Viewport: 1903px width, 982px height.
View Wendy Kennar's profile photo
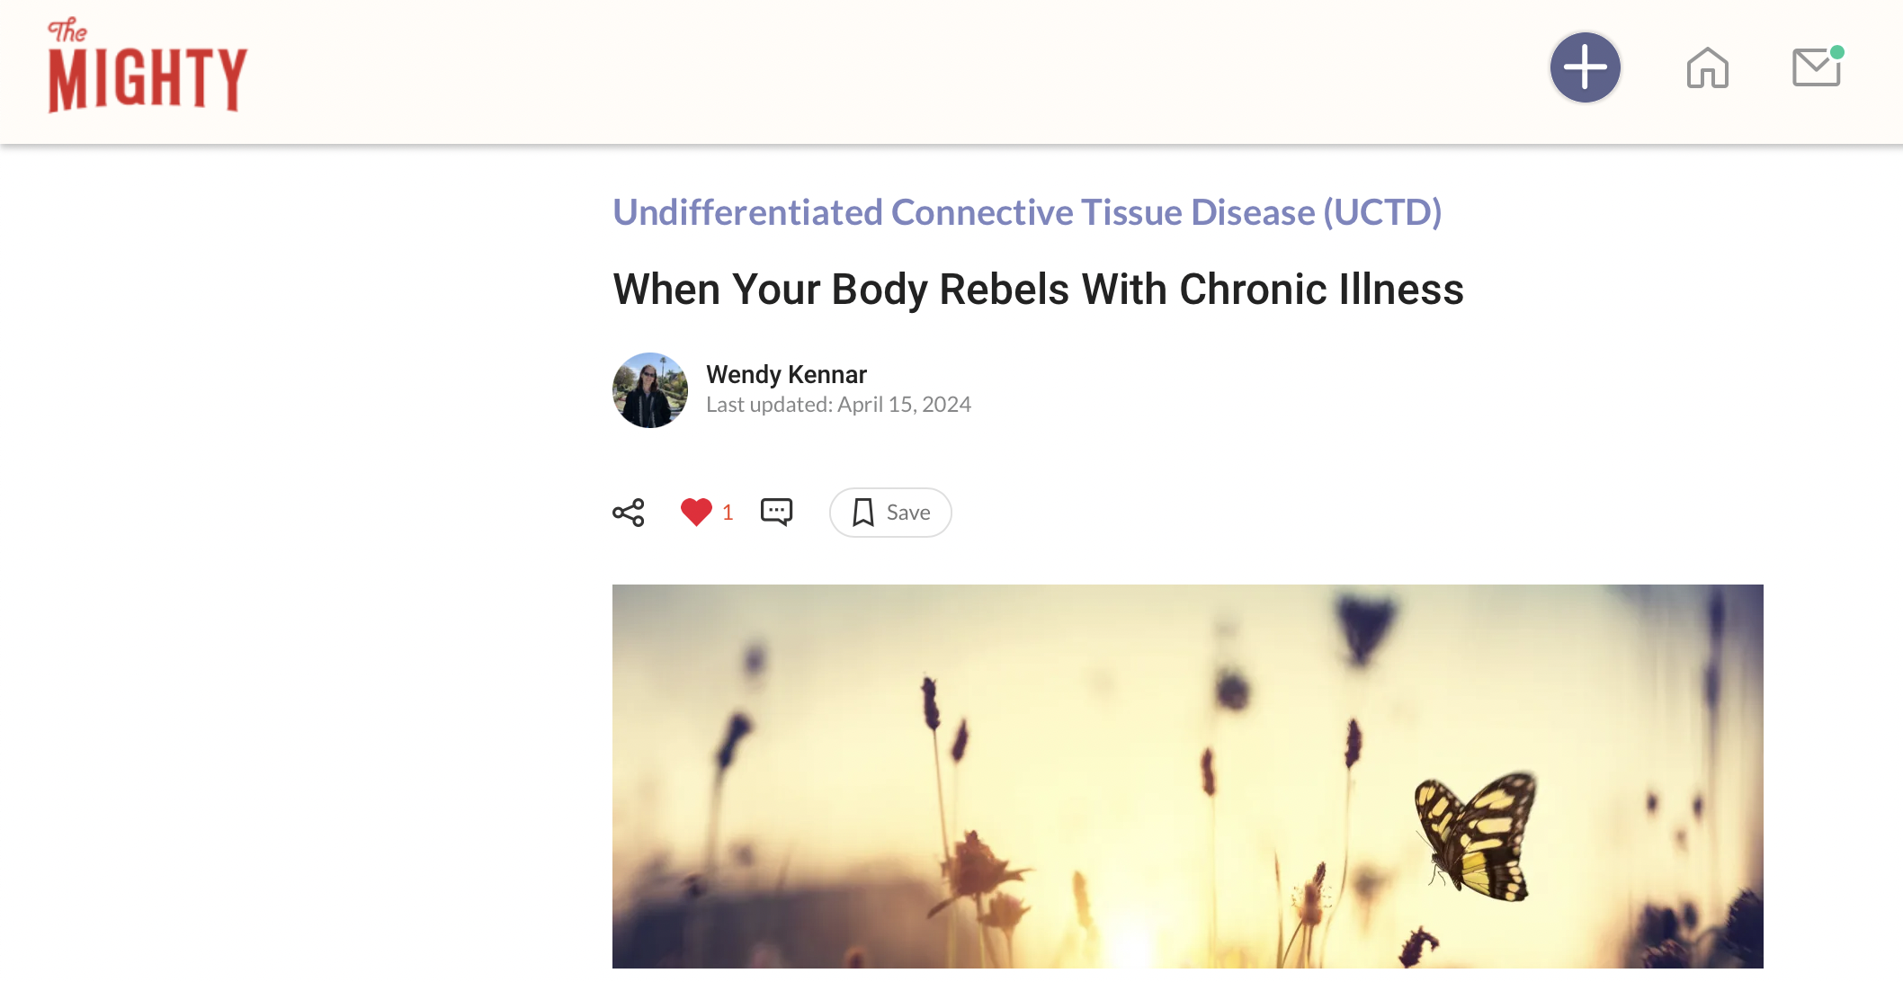click(x=650, y=390)
